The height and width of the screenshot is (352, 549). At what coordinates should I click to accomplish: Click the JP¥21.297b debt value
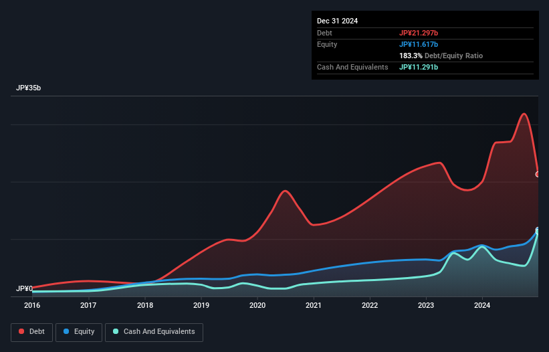point(419,33)
